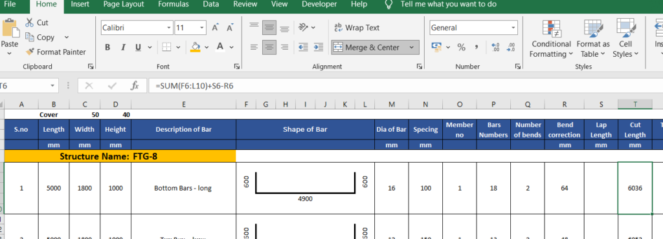Image resolution: width=663 pixels, height=239 pixels.
Task: Switch to the Insert tab
Action: click(x=80, y=5)
